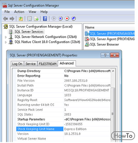The height and width of the screenshot is (143, 138).
Task: Switch to the FILESTREAM tab
Action: click(x=48, y=64)
